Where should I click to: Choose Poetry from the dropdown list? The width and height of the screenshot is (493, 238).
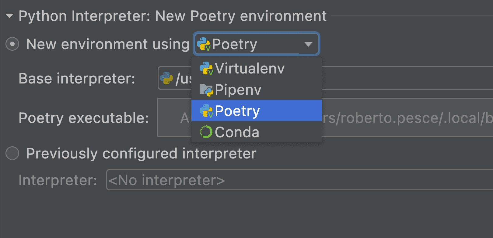coord(257,111)
